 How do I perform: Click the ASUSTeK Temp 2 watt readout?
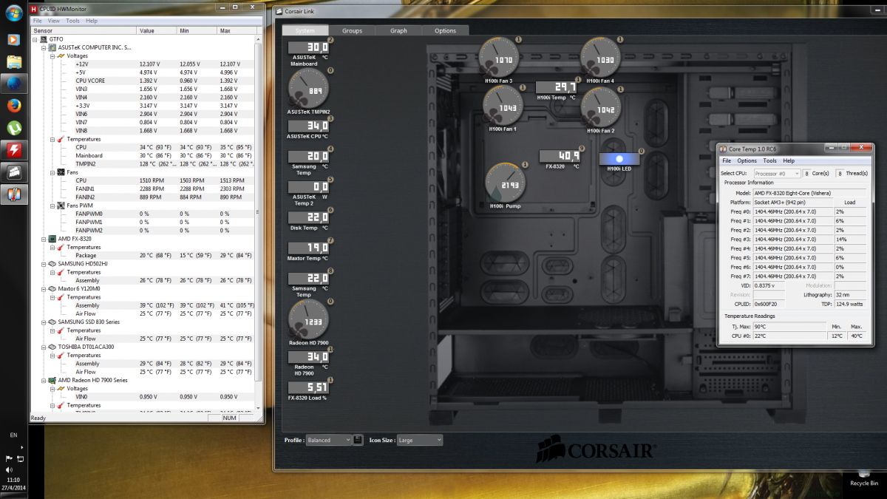[x=308, y=186]
